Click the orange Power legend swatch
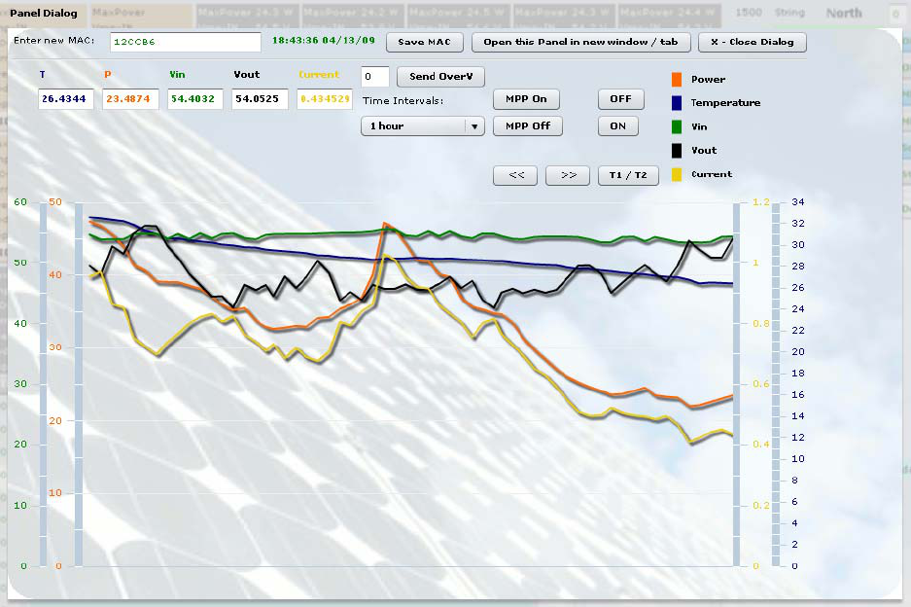The height and width of the screenshot is (607, 911). point(677,80)
